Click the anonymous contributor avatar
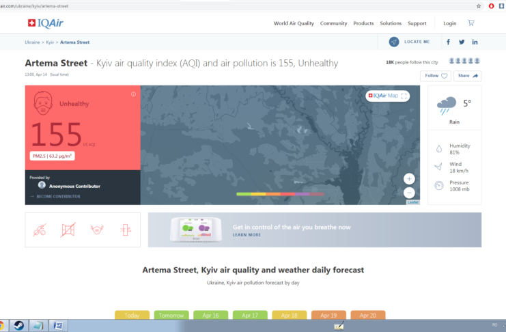Viewport: 506px width, 332px height. (x=42, y=185)
